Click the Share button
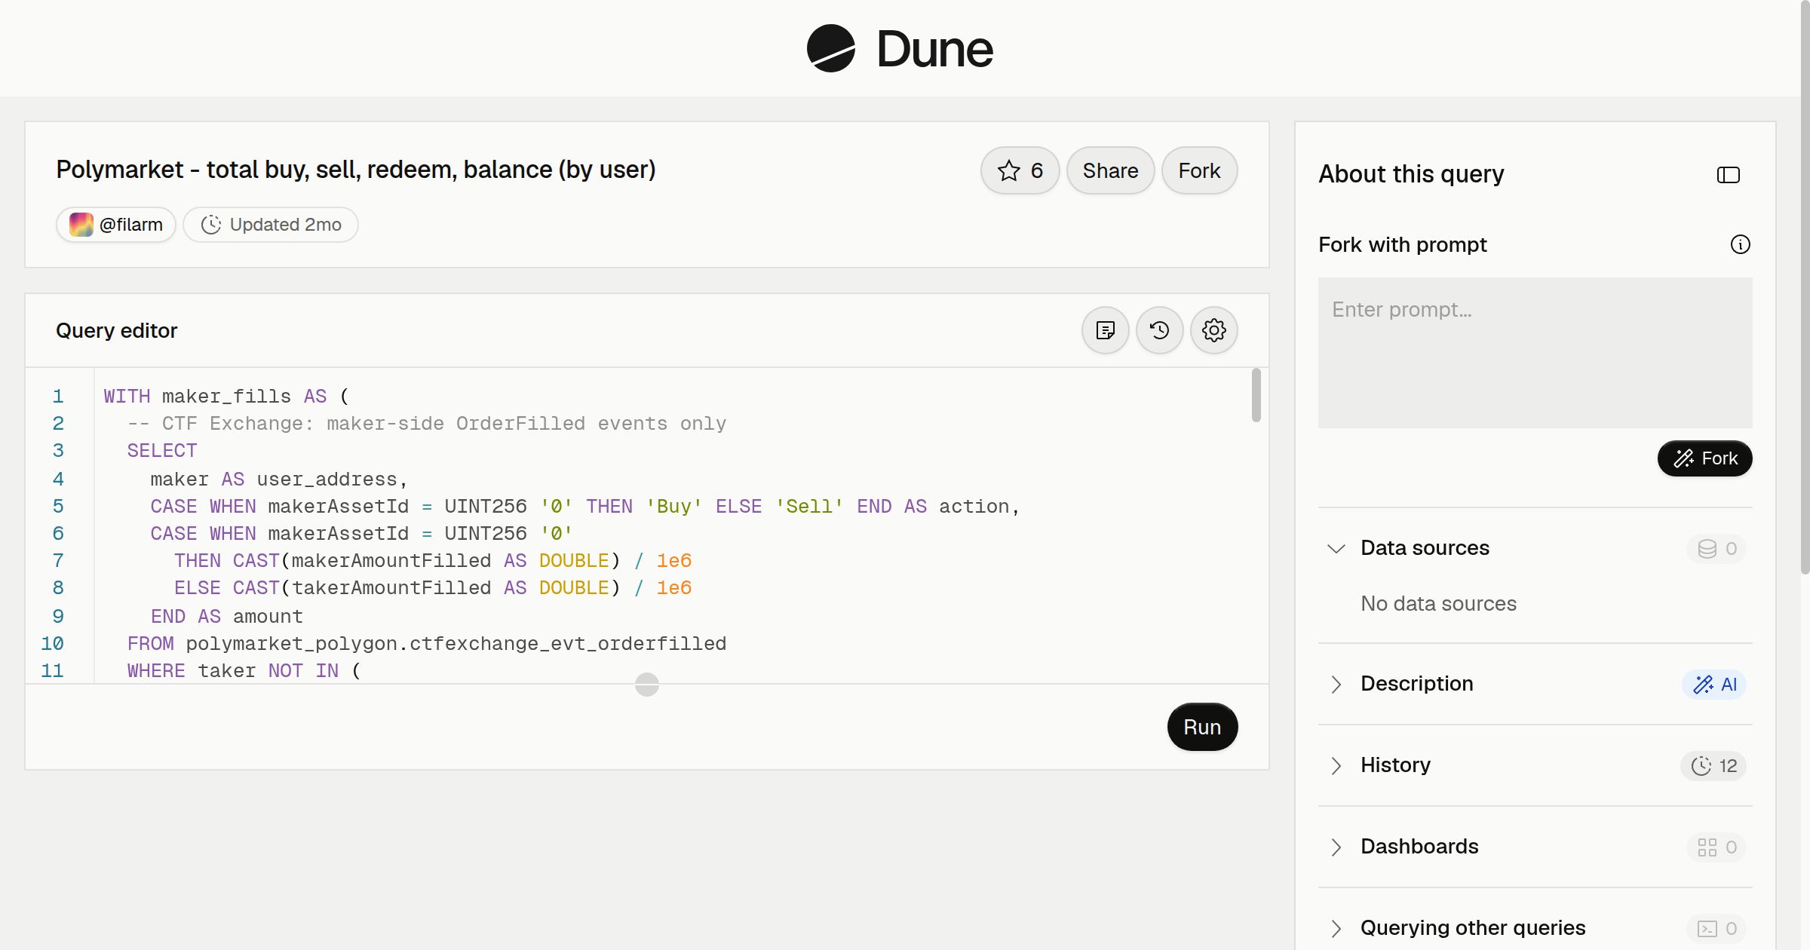 coord(1110,170)
